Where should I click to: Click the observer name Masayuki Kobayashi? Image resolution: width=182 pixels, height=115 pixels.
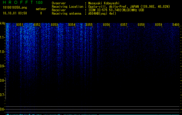pyautogui.click(x=104, y=3)
